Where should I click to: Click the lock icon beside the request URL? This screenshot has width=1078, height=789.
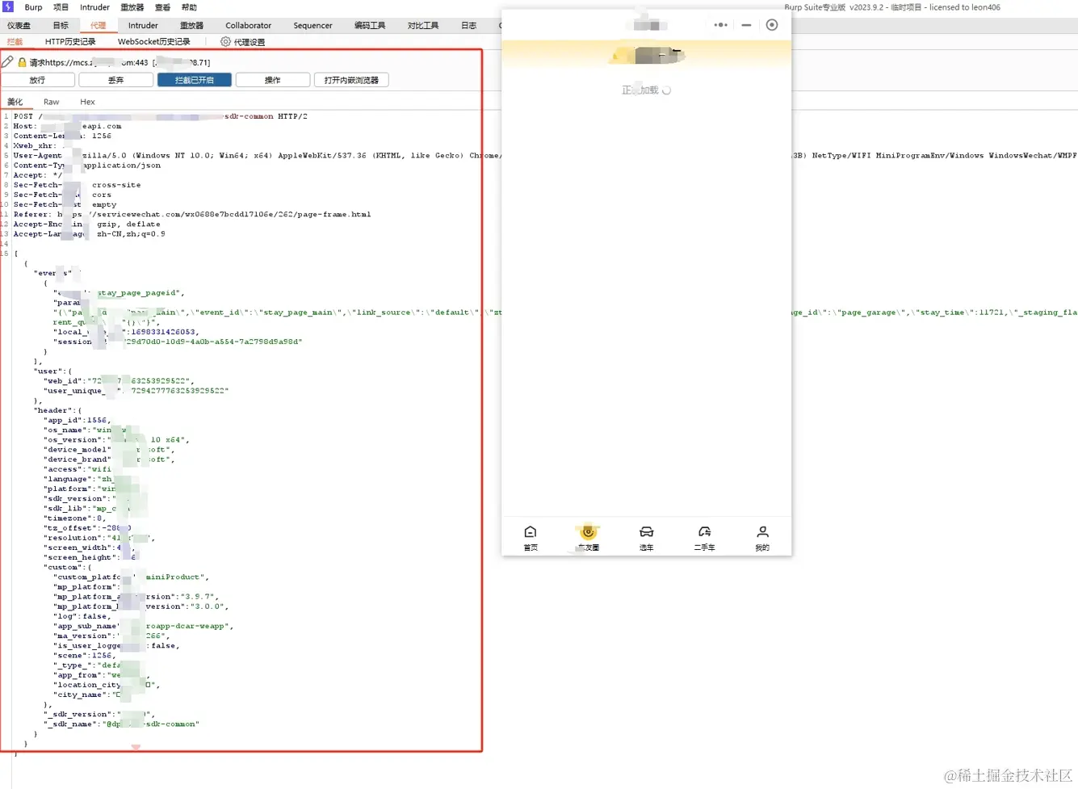[x=22, y=61]
